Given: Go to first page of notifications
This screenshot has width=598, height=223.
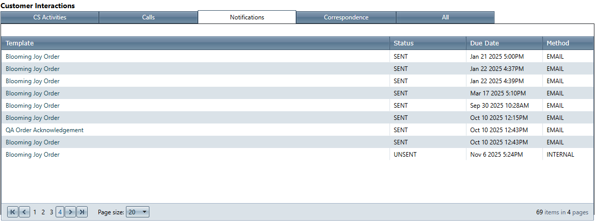Looking at the screenshot, I should (x=13, y=212).
